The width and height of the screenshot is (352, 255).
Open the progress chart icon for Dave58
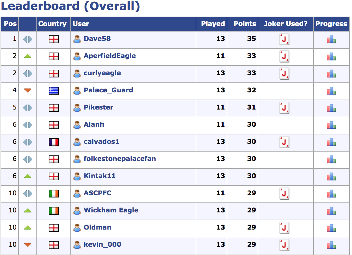pyautogui.click(x=331, y=40)
